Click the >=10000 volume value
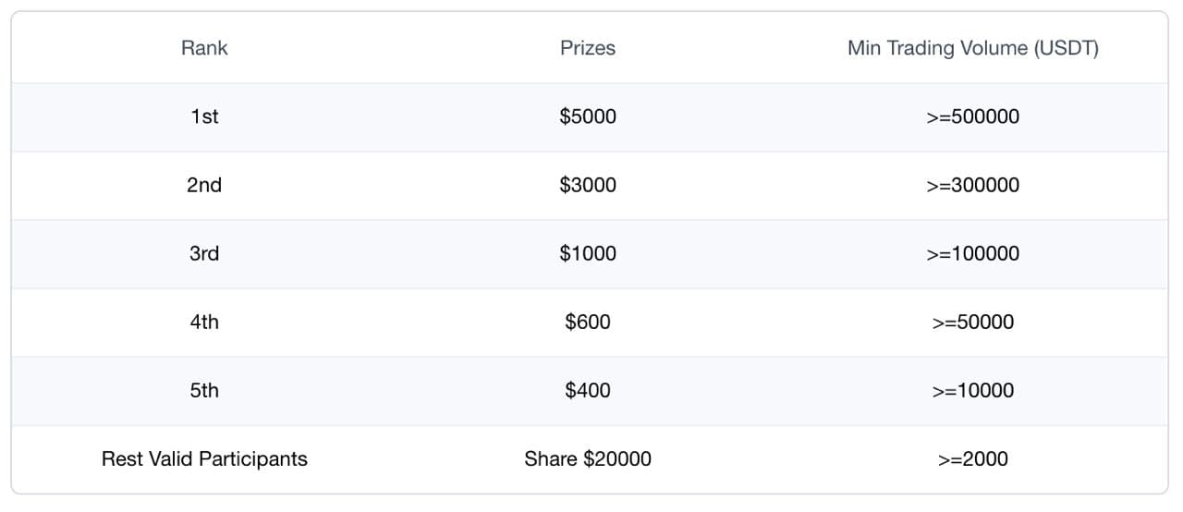 (x=973, y=390)
